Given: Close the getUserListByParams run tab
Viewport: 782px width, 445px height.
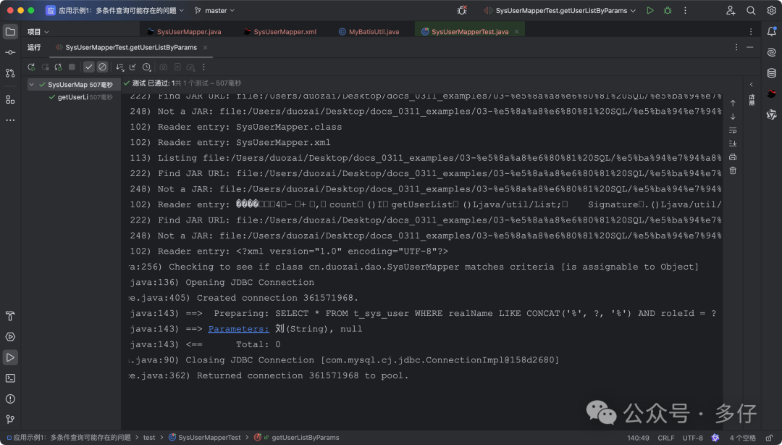Looking at the screenshot, I should pyautogui.click(x=205, y=48).
